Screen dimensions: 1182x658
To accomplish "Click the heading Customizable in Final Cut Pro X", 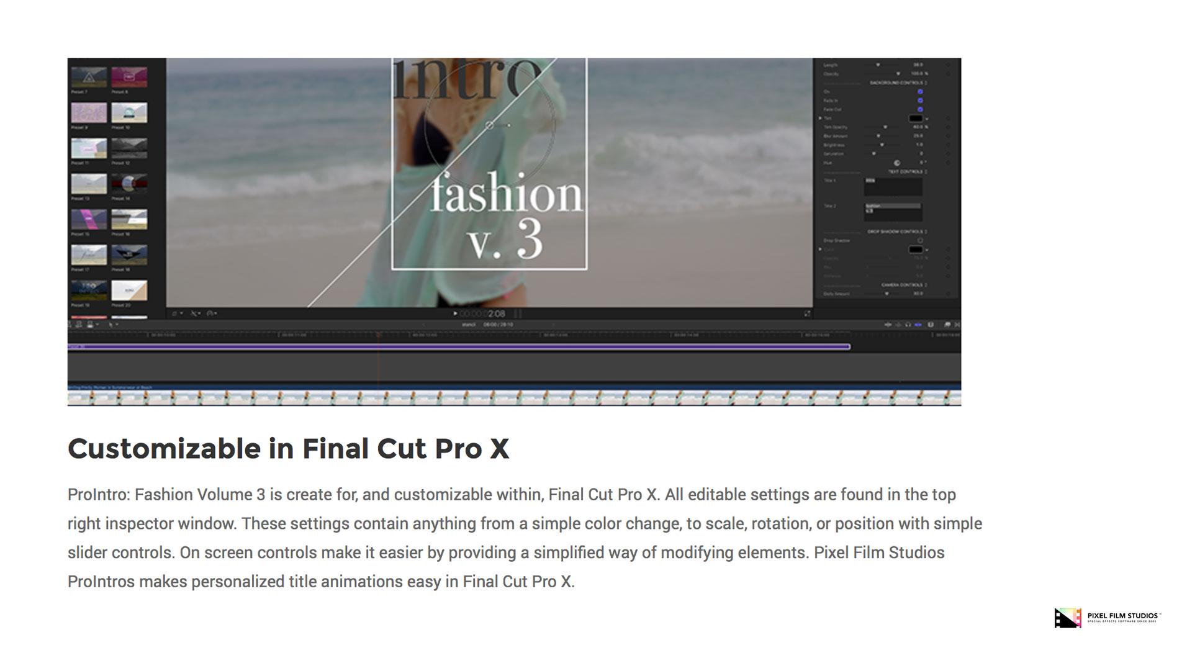I will [x=289, y=448].
